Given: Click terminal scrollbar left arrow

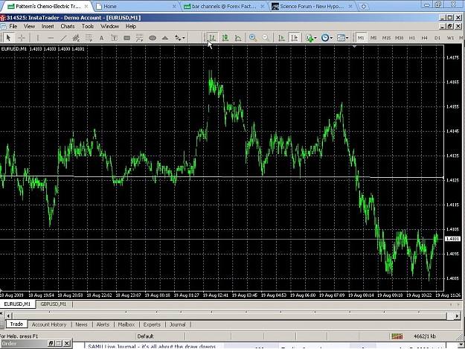Looking at the screenshot, I should (x=8, y=316).
